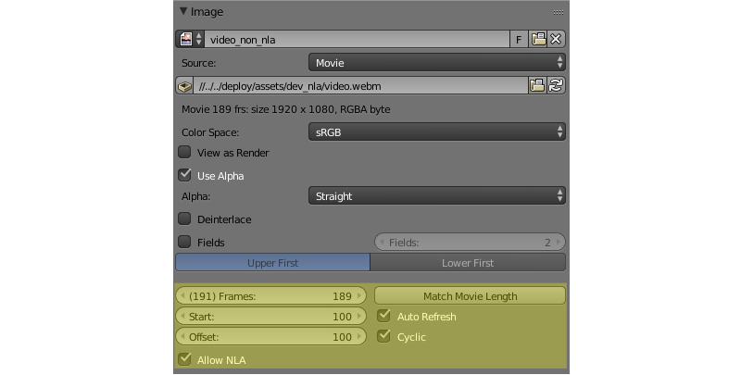Image resolution: width=741 pixels, height=375 pixels.
Task: Click the video_non_nla name field
Action: (357, 39)
